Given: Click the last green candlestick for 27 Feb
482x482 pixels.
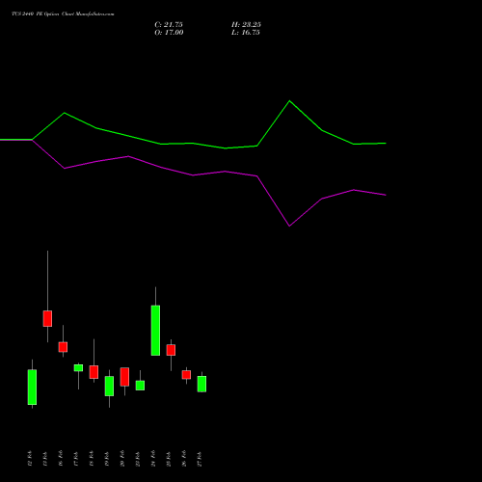Looking at the screenshot, I should [201, 384].
